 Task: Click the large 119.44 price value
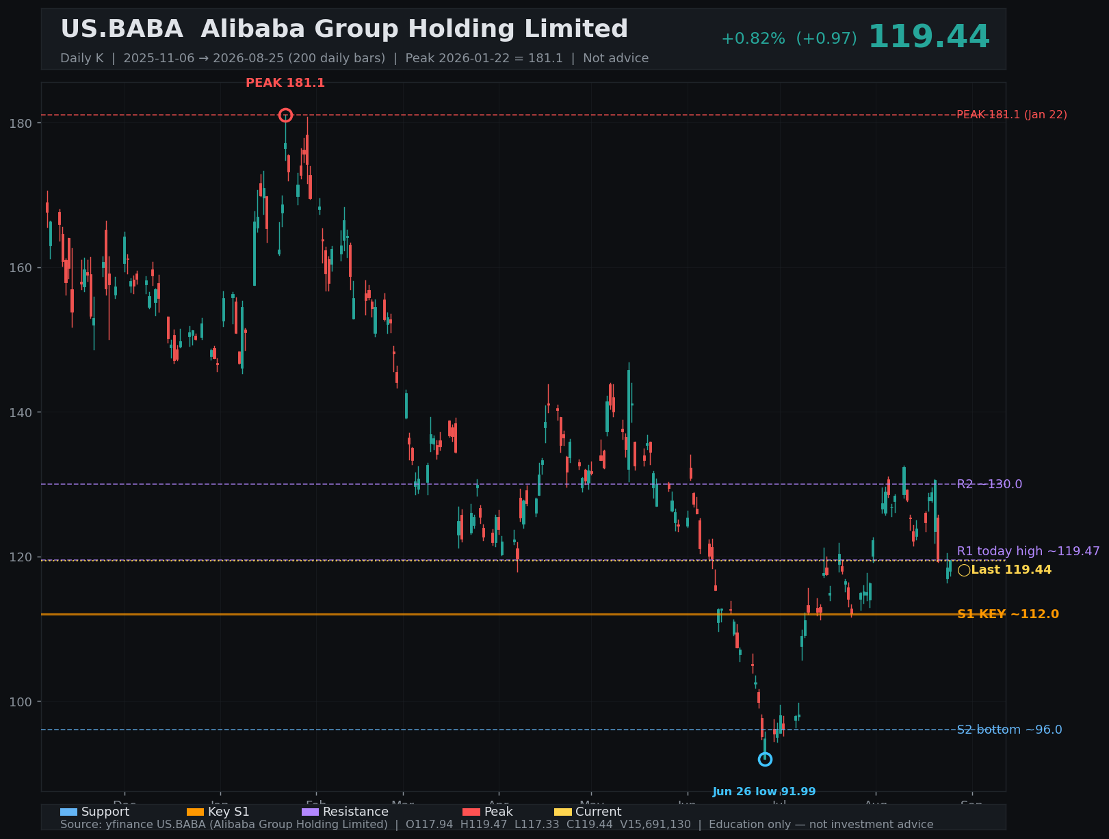click(929, 37)
